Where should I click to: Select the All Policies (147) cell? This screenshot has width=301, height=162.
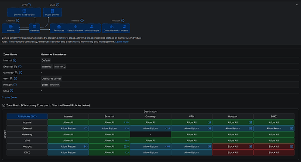click(x=27, y=117)
